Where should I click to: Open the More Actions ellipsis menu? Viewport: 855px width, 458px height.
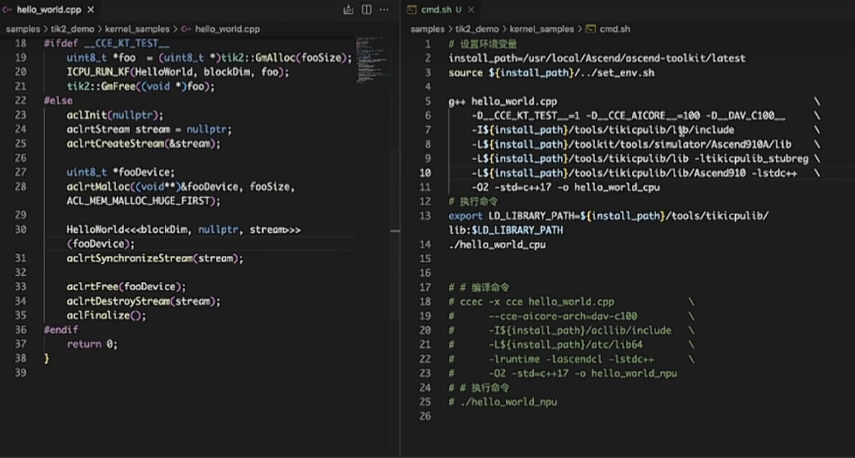coord(384,9)
